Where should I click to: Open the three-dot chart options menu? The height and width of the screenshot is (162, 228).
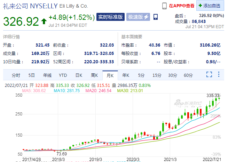(x=219, y=74)
